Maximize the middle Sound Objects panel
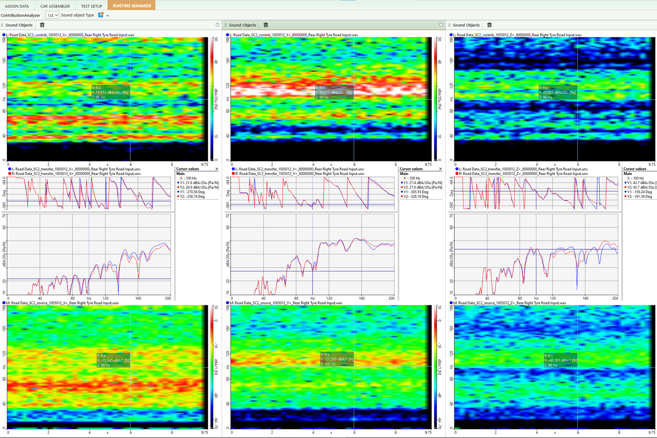Screen dimensions: 657x438 441,25
